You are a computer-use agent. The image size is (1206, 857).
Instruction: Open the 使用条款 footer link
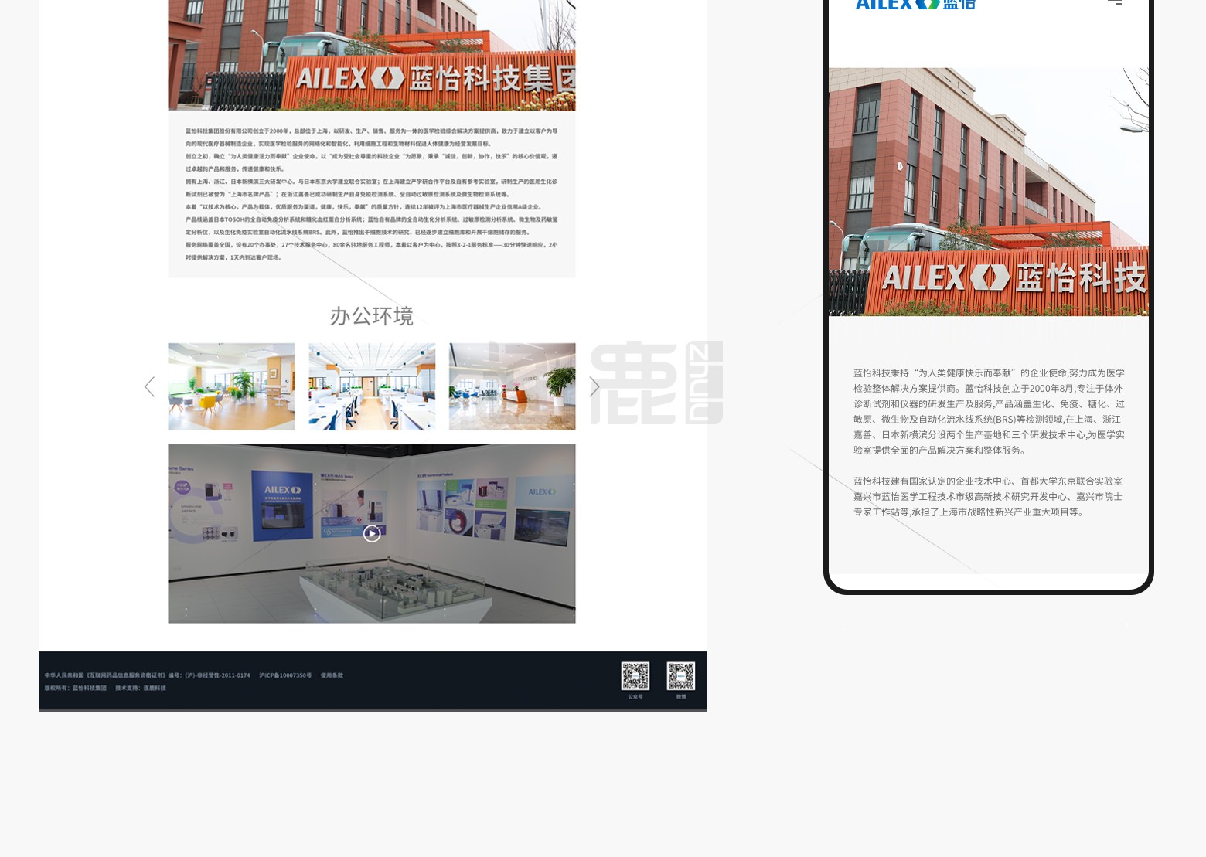(332, 675)
